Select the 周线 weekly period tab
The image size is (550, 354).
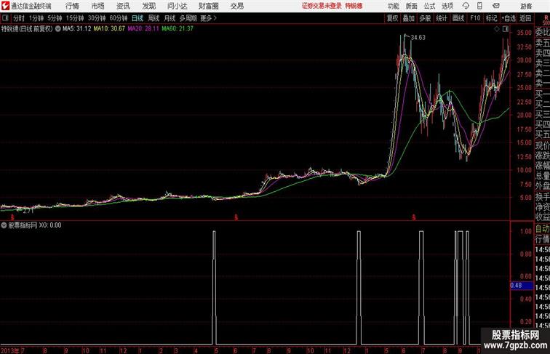pos(154,18)
